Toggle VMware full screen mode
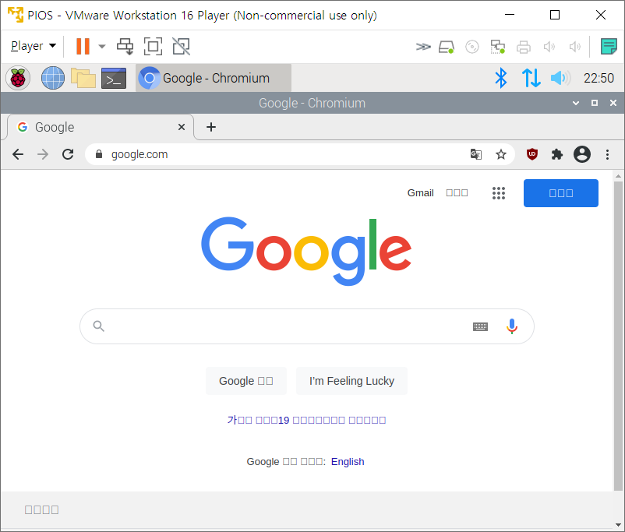The height and width of the screenshot is (532, 625). tap(153, 46)
